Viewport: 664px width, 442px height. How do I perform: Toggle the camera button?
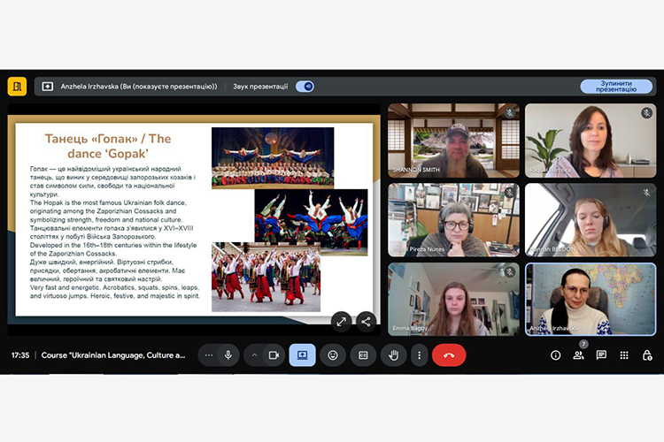(x=274, y=354)
